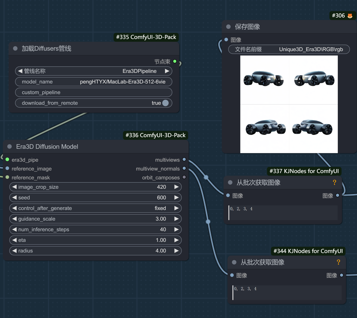Increase image_crop_size with right arrow

(x=176, y=187)
